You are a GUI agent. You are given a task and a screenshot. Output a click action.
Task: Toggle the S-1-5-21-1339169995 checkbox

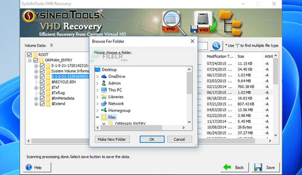tap(42, 77)
